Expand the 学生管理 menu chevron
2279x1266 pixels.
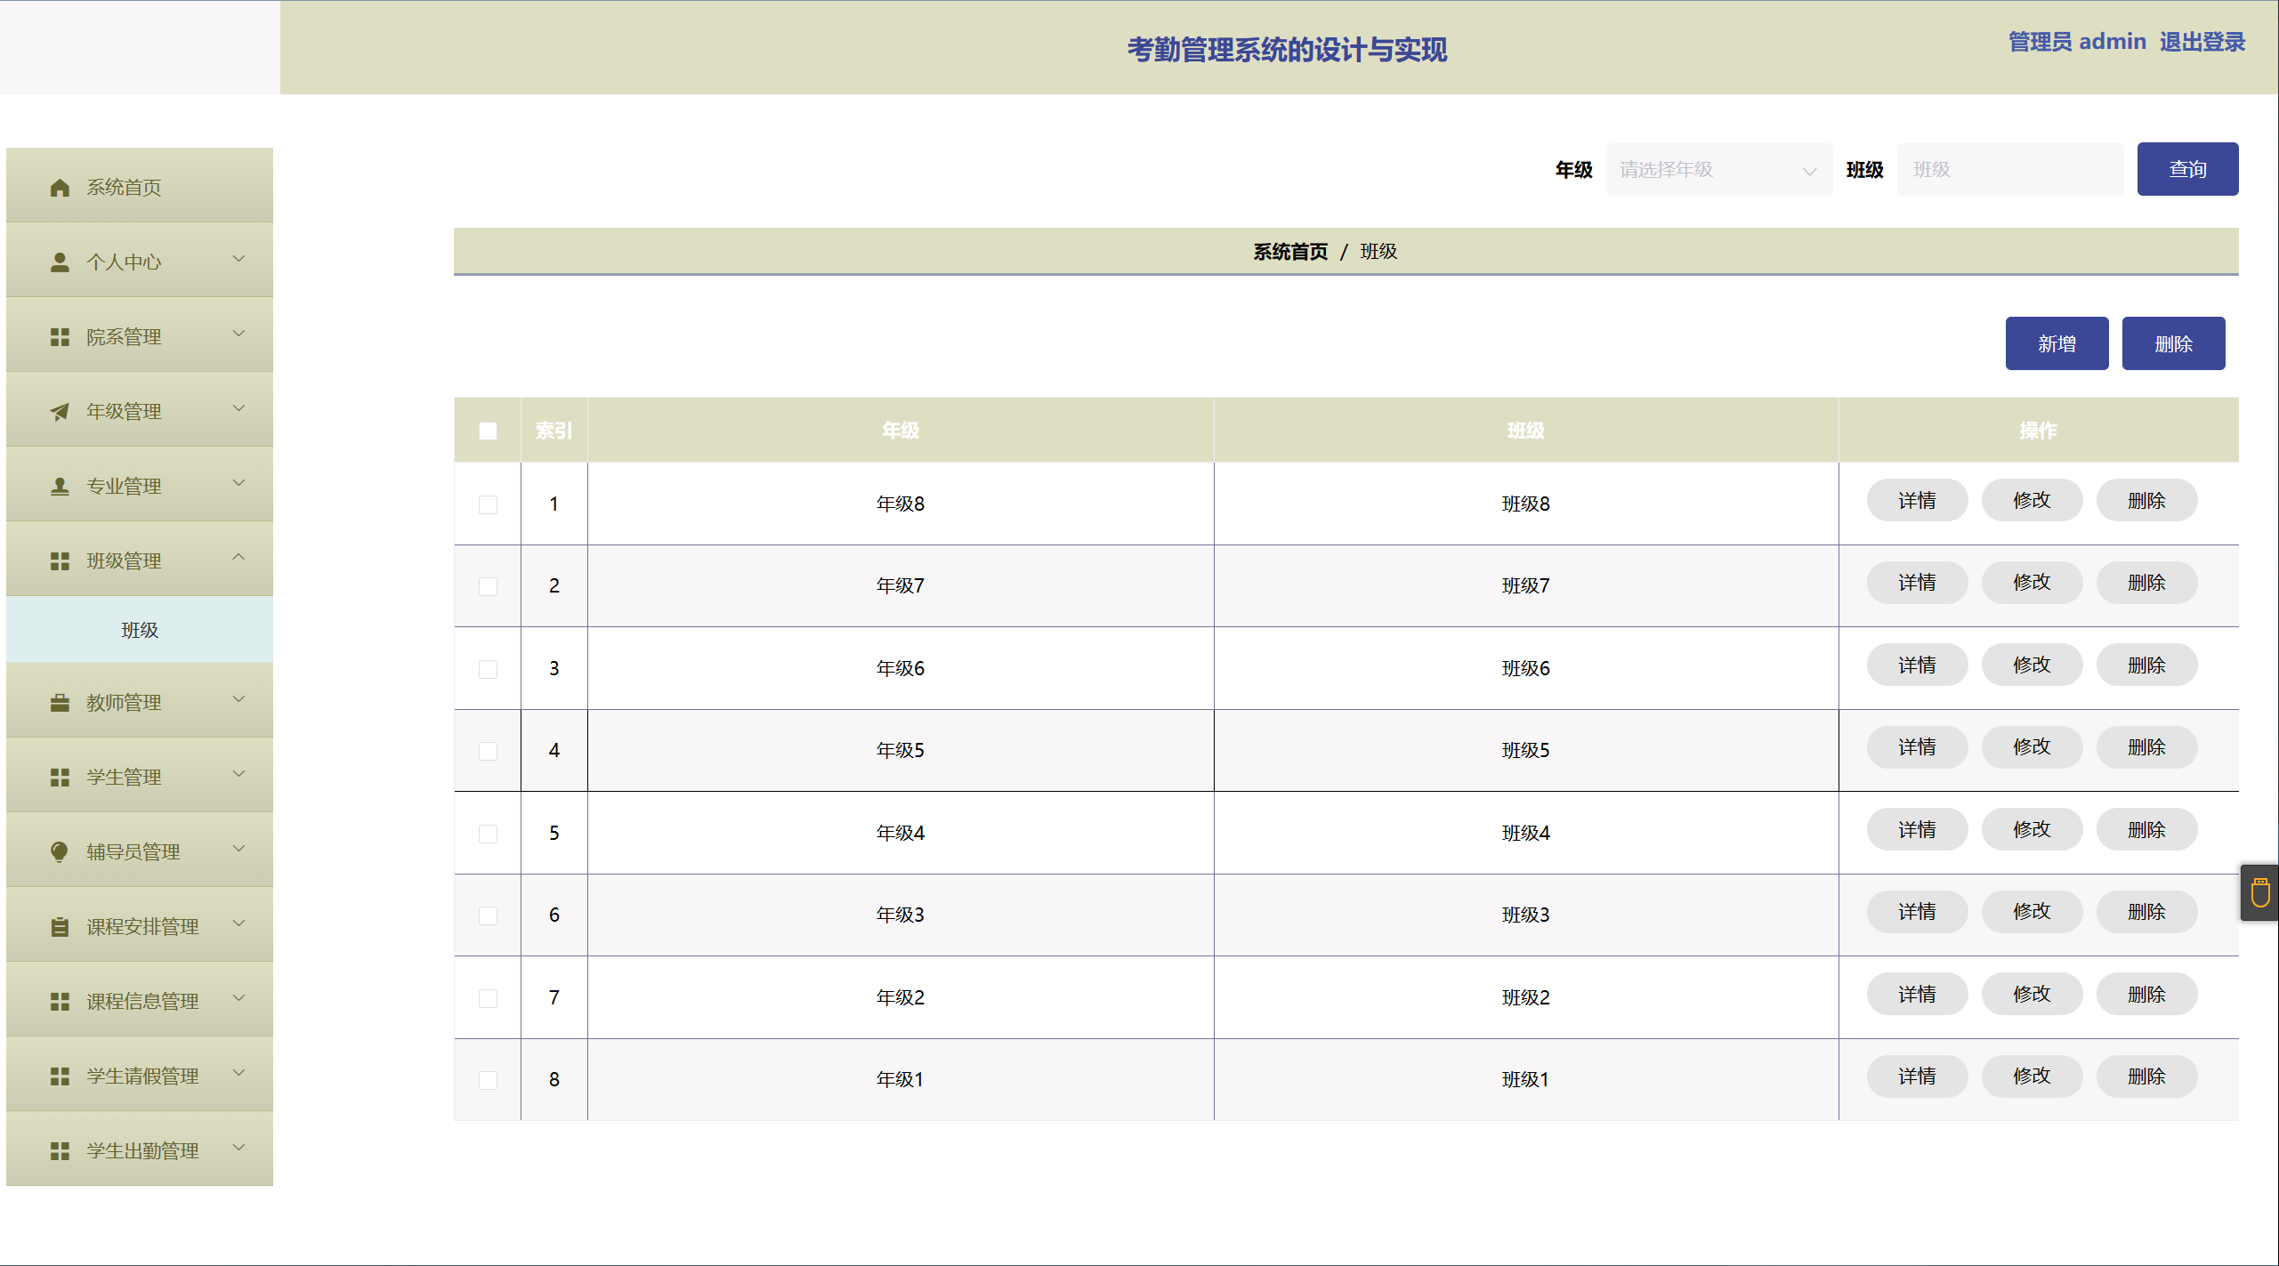pos(238,775)
